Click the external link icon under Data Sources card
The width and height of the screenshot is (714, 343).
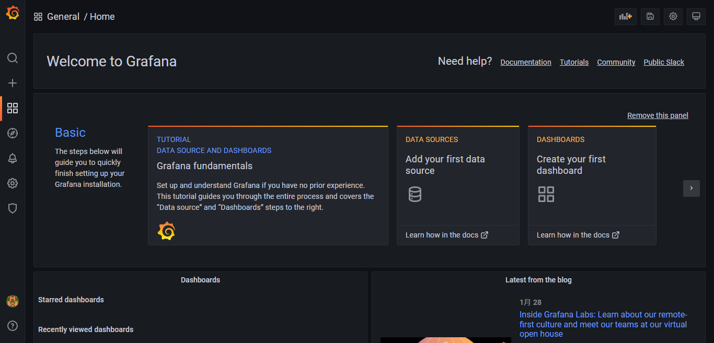(x=485, y=235)
